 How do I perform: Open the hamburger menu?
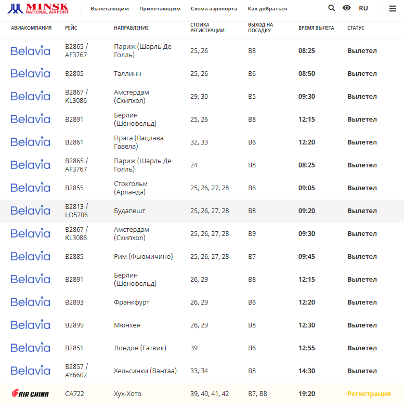(x=393, y=8)
